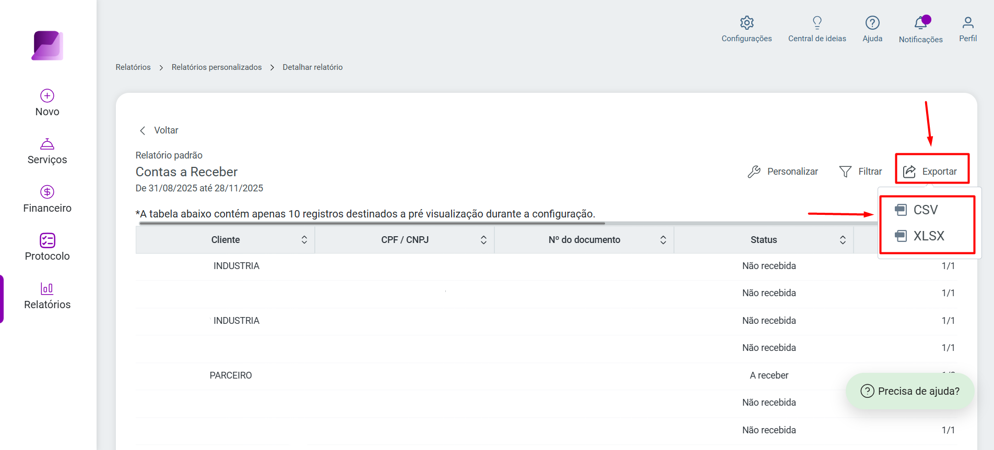Screen dimensions: 994x450
Task: Choose CSV export option
Action: (x=927, y=210)
